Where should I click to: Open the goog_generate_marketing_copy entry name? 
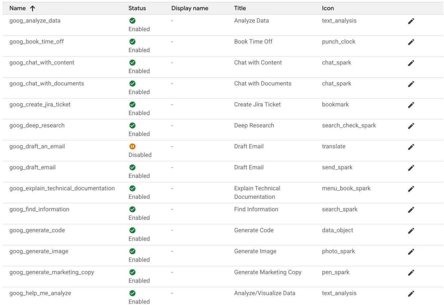pyautogui.click(x=52, y=272)
